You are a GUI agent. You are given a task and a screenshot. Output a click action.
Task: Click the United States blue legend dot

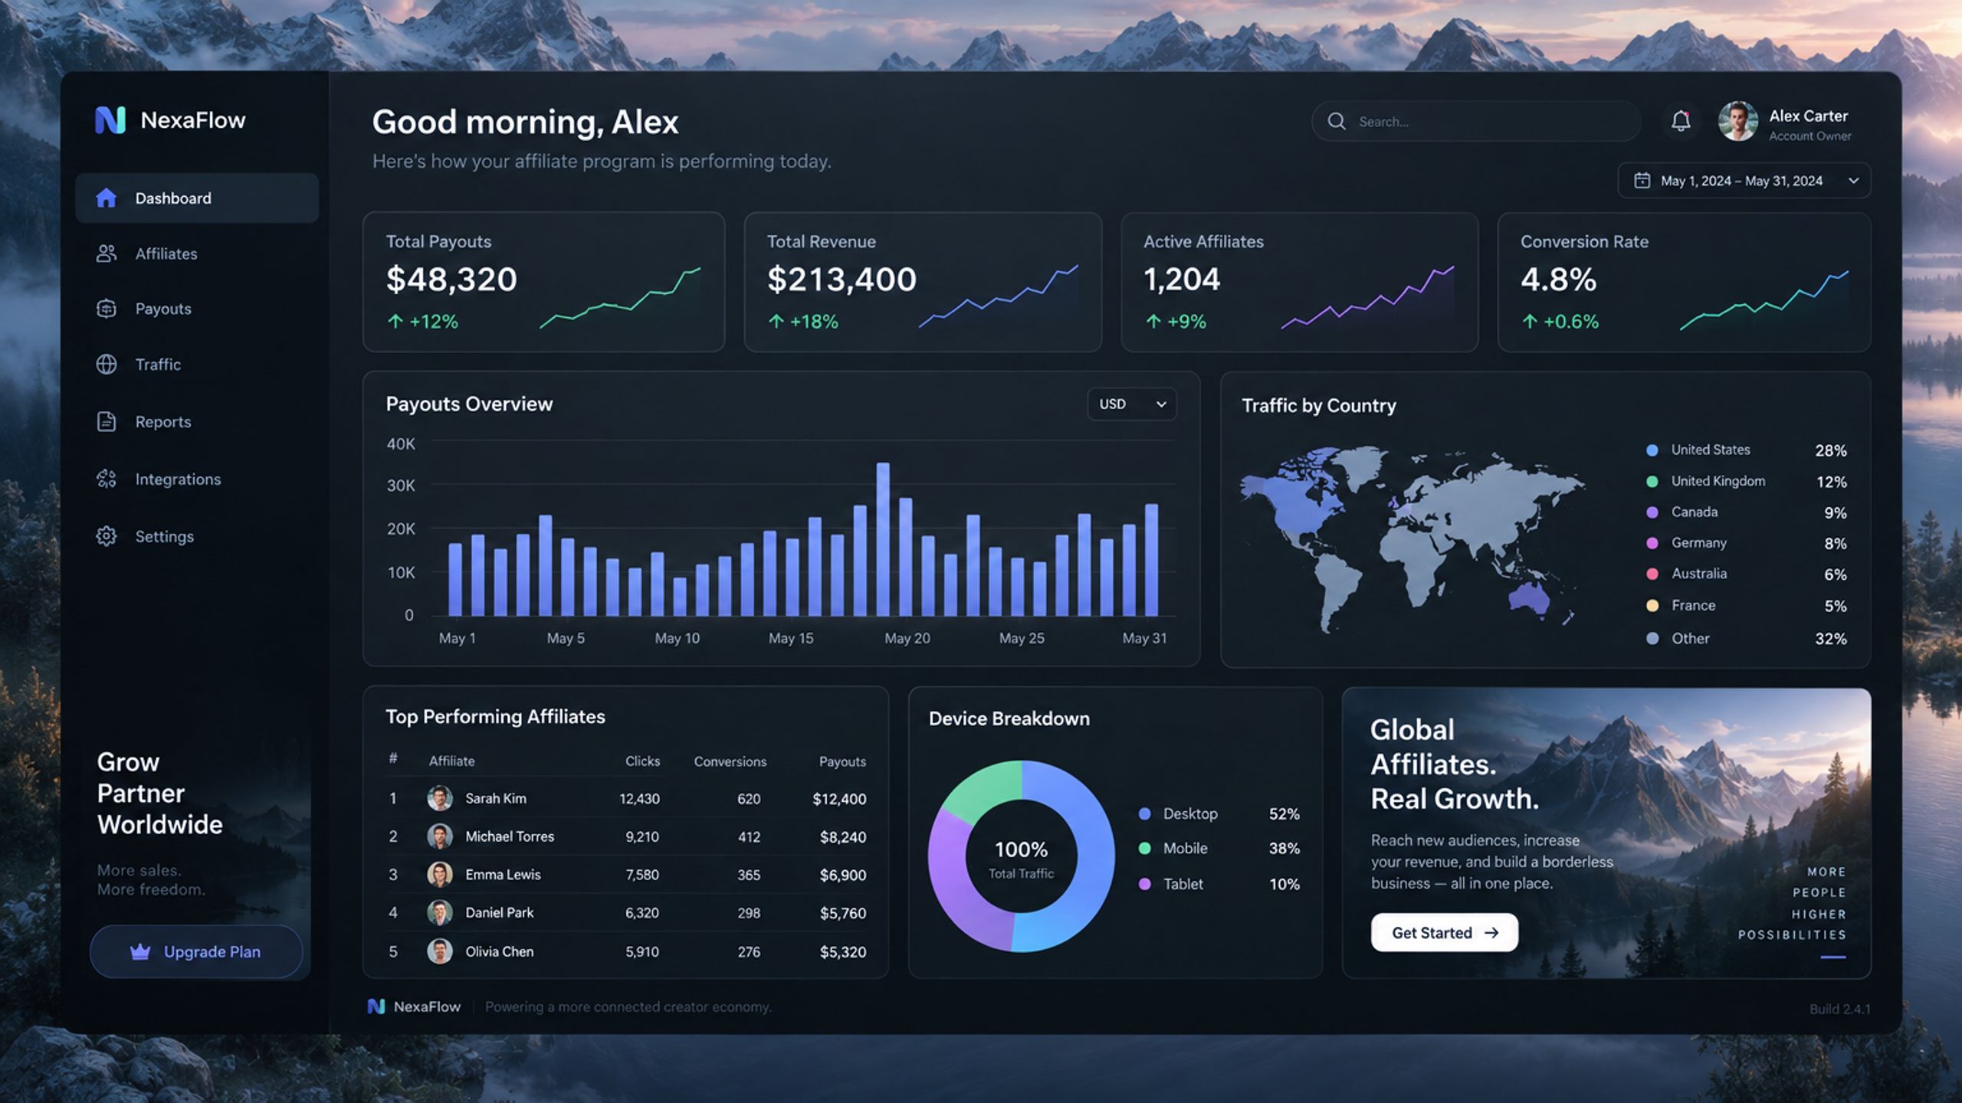tap(1652, 450)
